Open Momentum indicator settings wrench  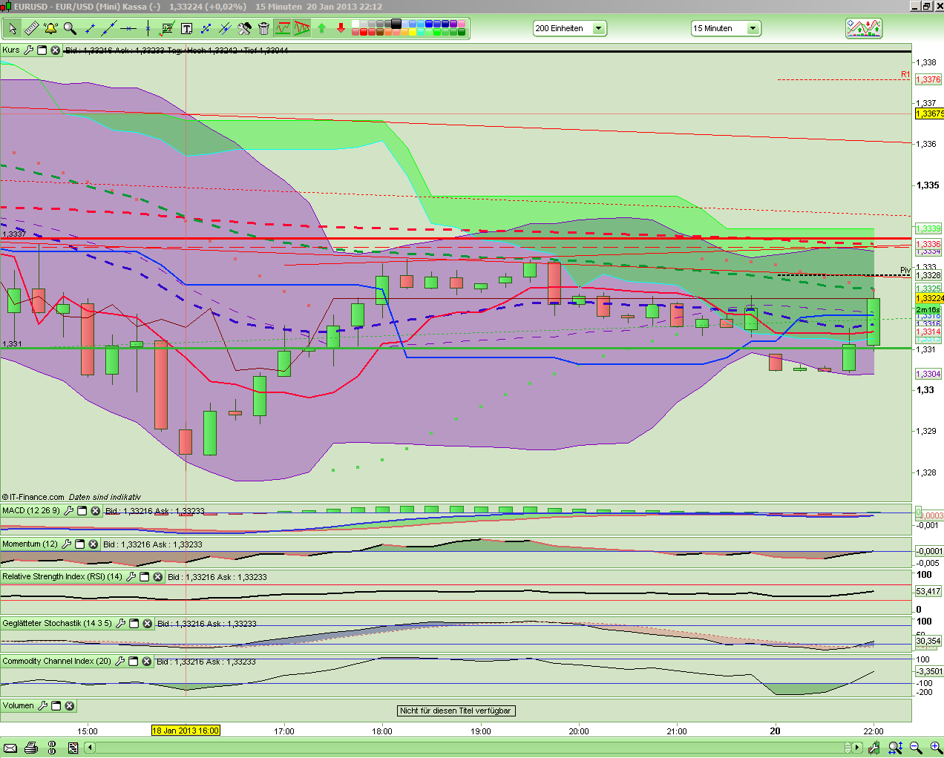[x=67, y=544]
